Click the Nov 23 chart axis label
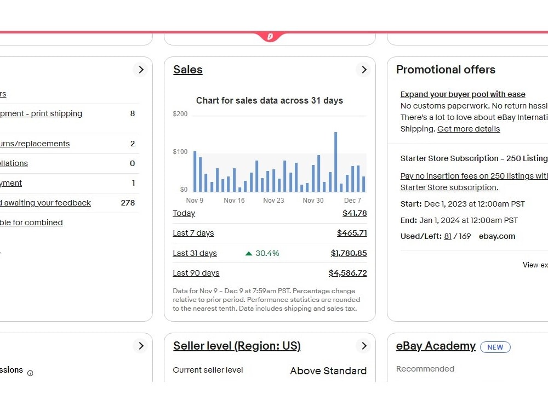 click(273, 201)
